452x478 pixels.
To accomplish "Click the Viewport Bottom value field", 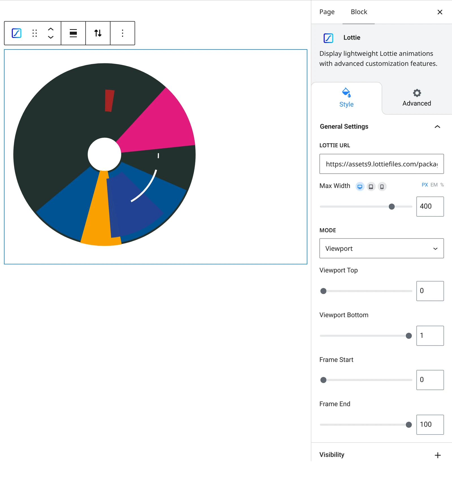I will [430, 336].
